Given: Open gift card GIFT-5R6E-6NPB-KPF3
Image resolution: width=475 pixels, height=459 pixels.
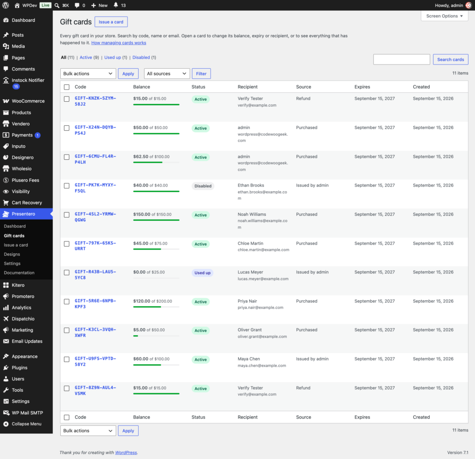Looking at the screenshot, I should [95, 304].
